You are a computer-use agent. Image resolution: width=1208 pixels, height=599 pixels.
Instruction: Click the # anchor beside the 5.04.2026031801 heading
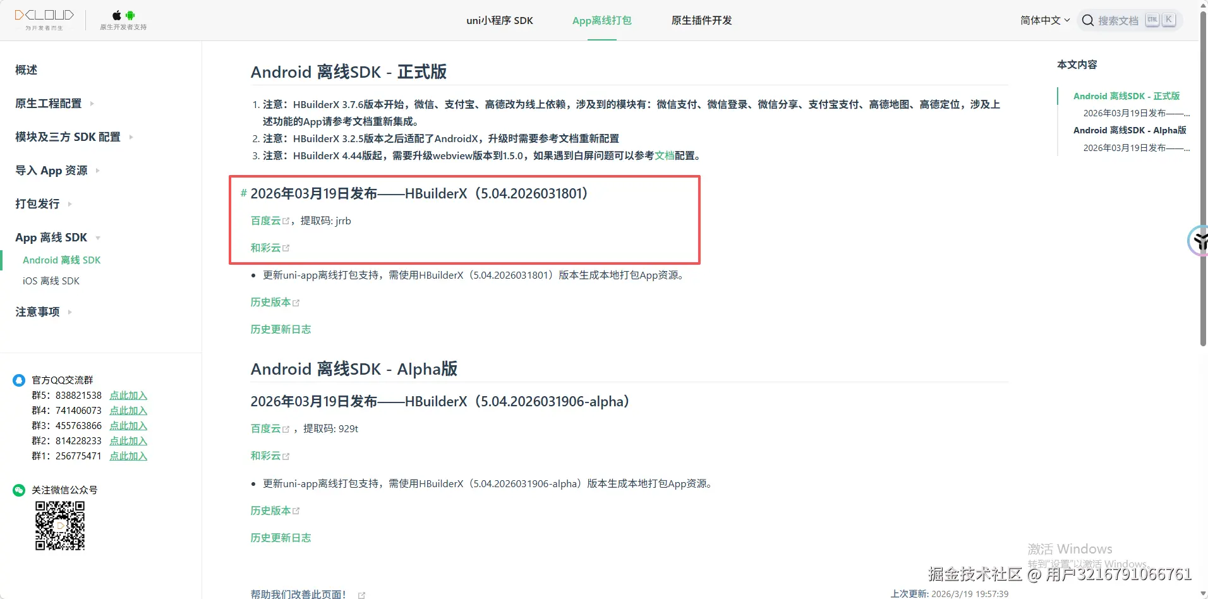coord(244,193)
